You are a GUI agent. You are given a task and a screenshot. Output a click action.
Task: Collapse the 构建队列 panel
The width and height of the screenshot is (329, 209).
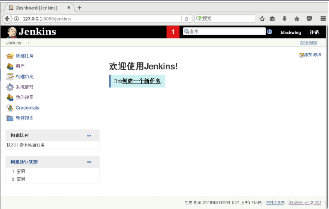click(89, 136)
